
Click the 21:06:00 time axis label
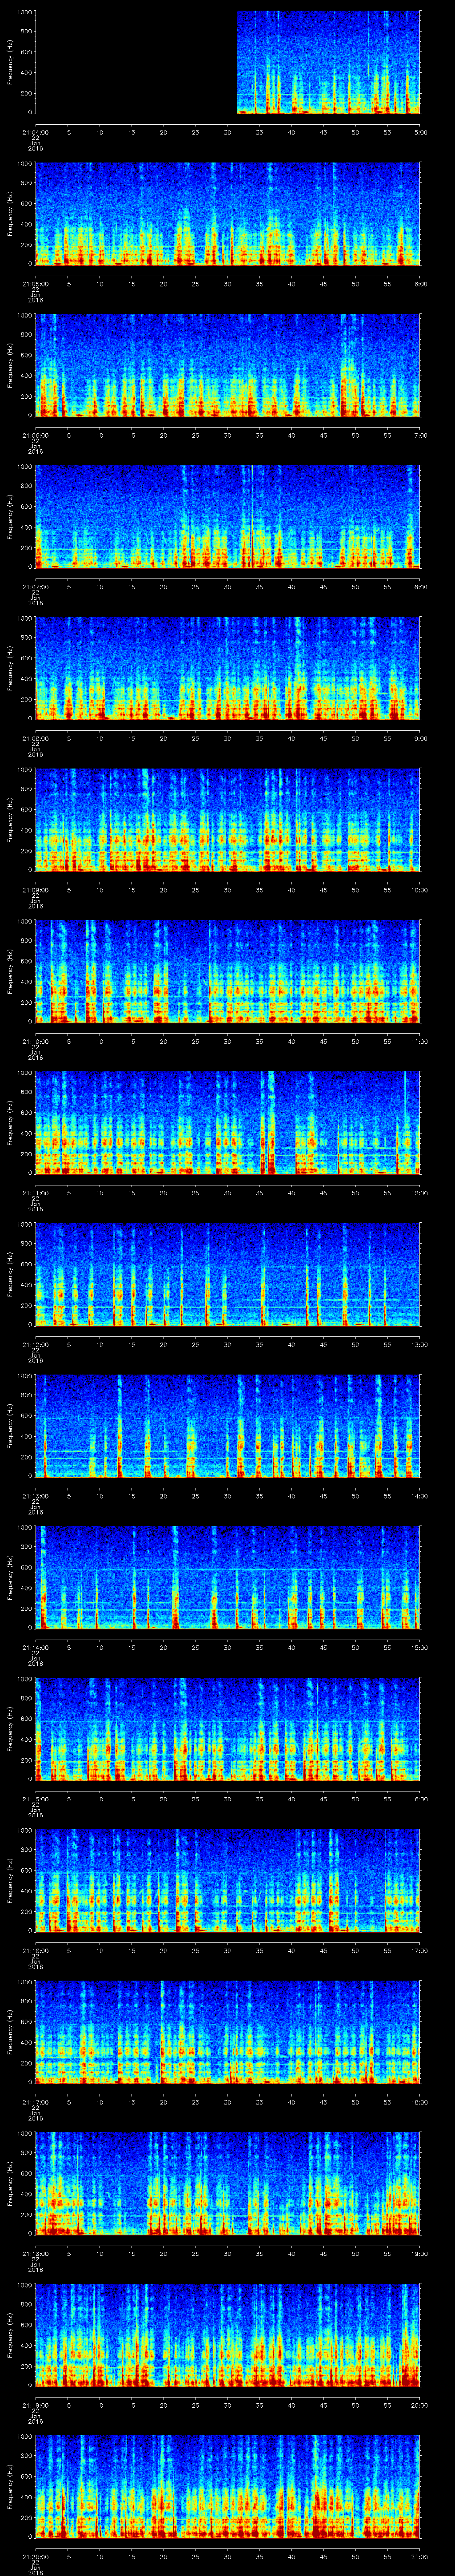35,436
